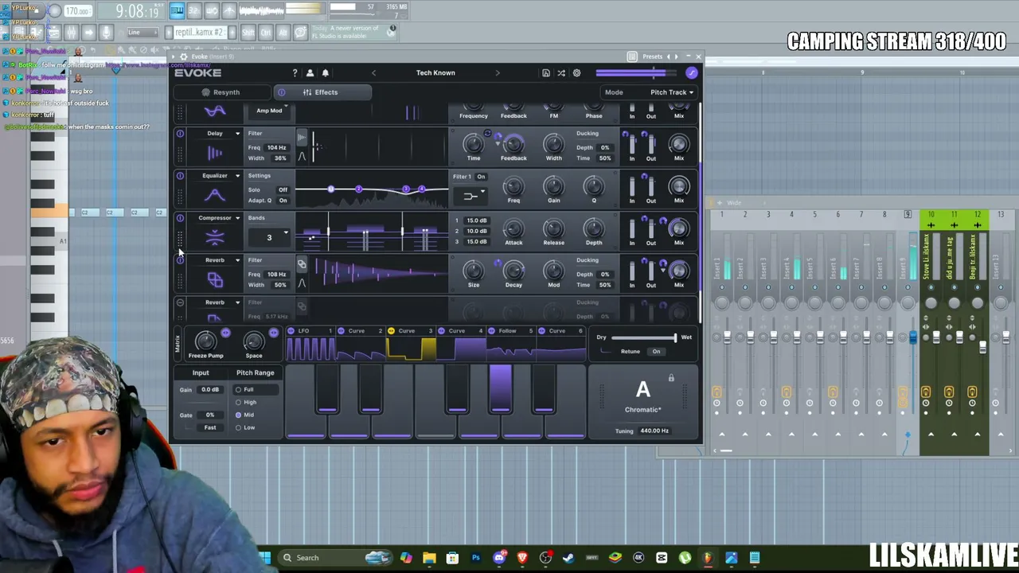Select the Curve 2 modulator tab

tap(360, 331)
